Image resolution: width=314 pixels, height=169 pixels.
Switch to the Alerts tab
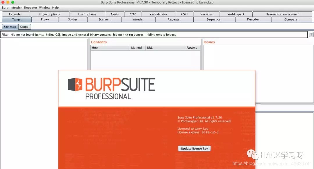click(115, 14)
